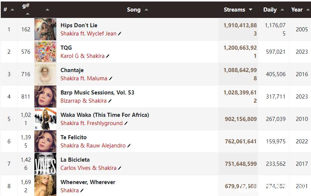Sort by the Song column header
Image resolution: width=311 pixels, height=196 pixels.
tap(137, 10)
